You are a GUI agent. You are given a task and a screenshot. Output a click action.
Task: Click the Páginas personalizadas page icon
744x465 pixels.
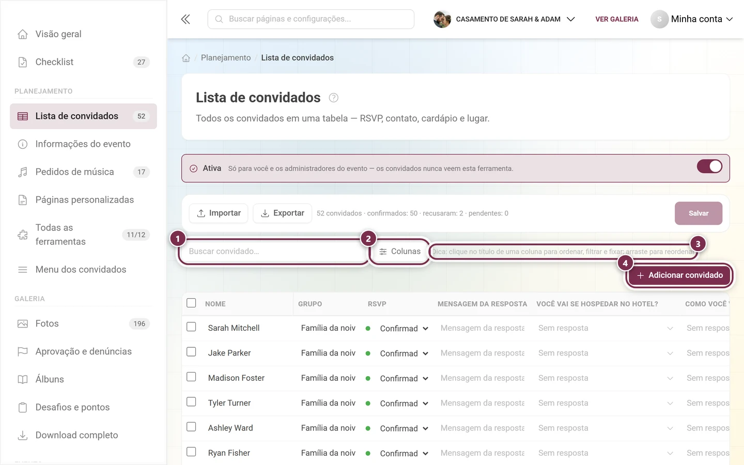tap(23, 200)
